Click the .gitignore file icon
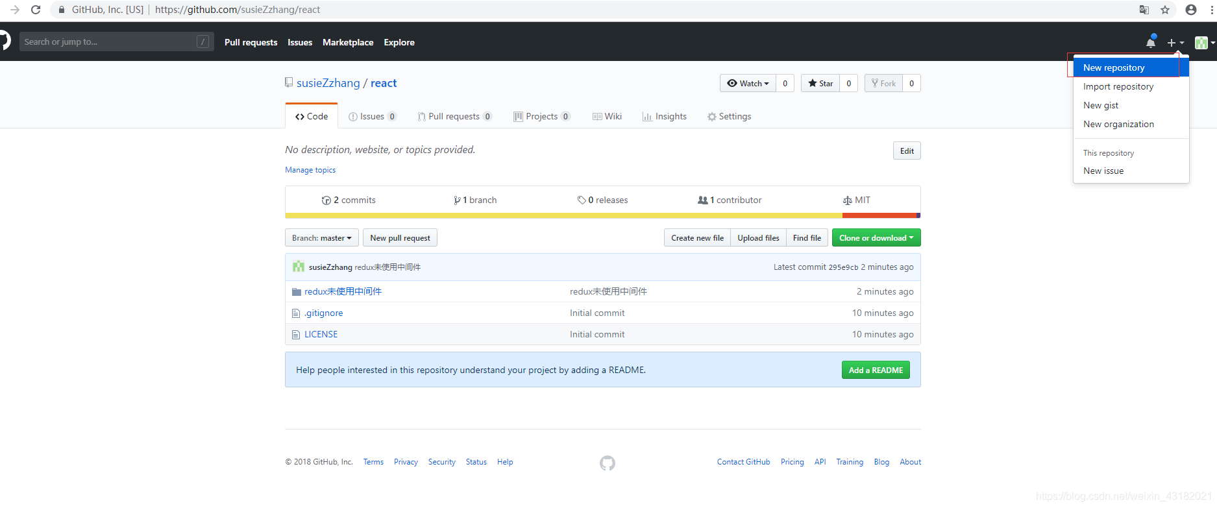 296,313
